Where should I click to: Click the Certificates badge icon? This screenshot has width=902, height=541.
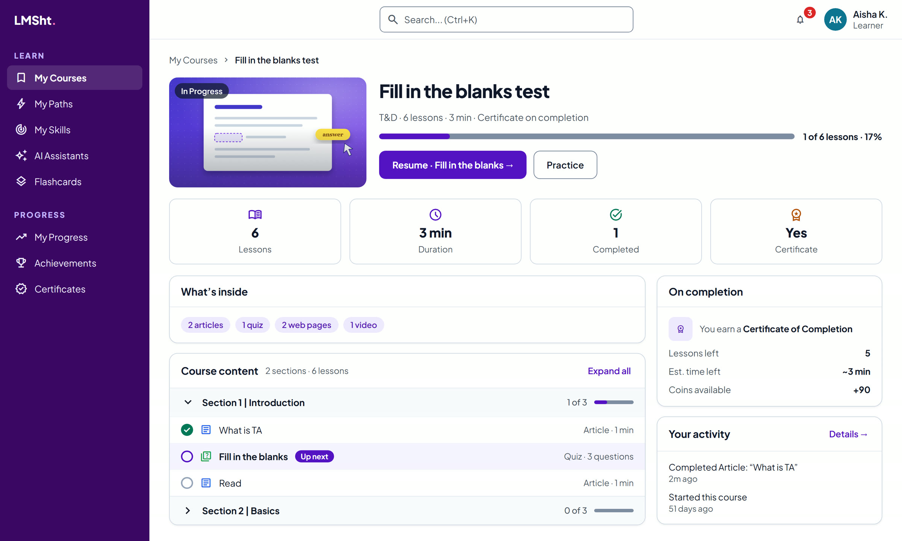click(21, 289)
